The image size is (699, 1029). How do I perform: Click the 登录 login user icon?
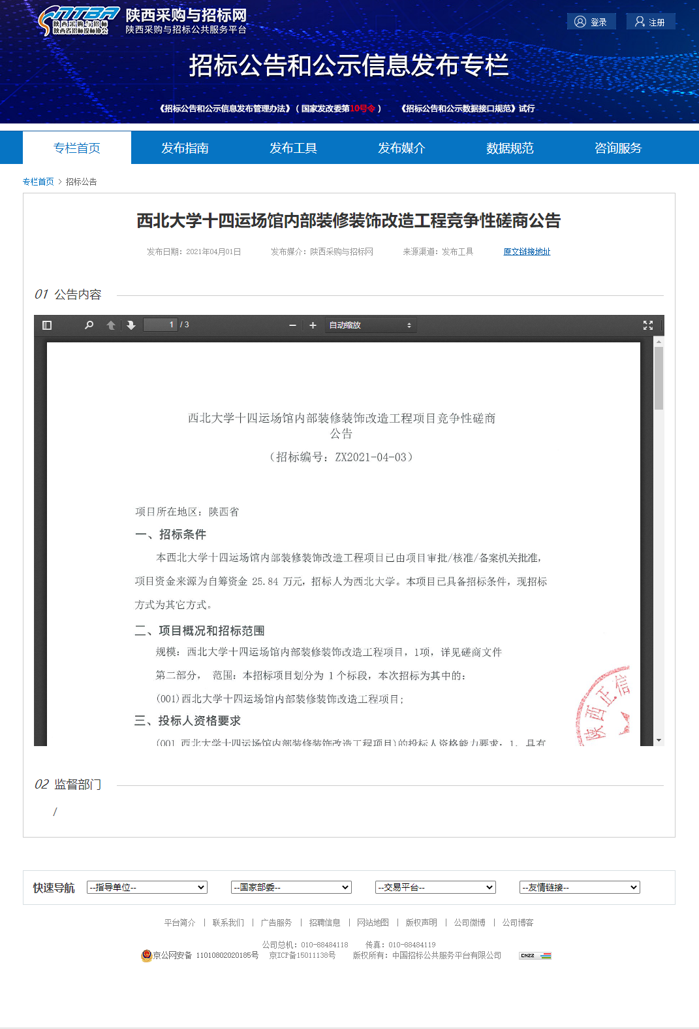580,22
